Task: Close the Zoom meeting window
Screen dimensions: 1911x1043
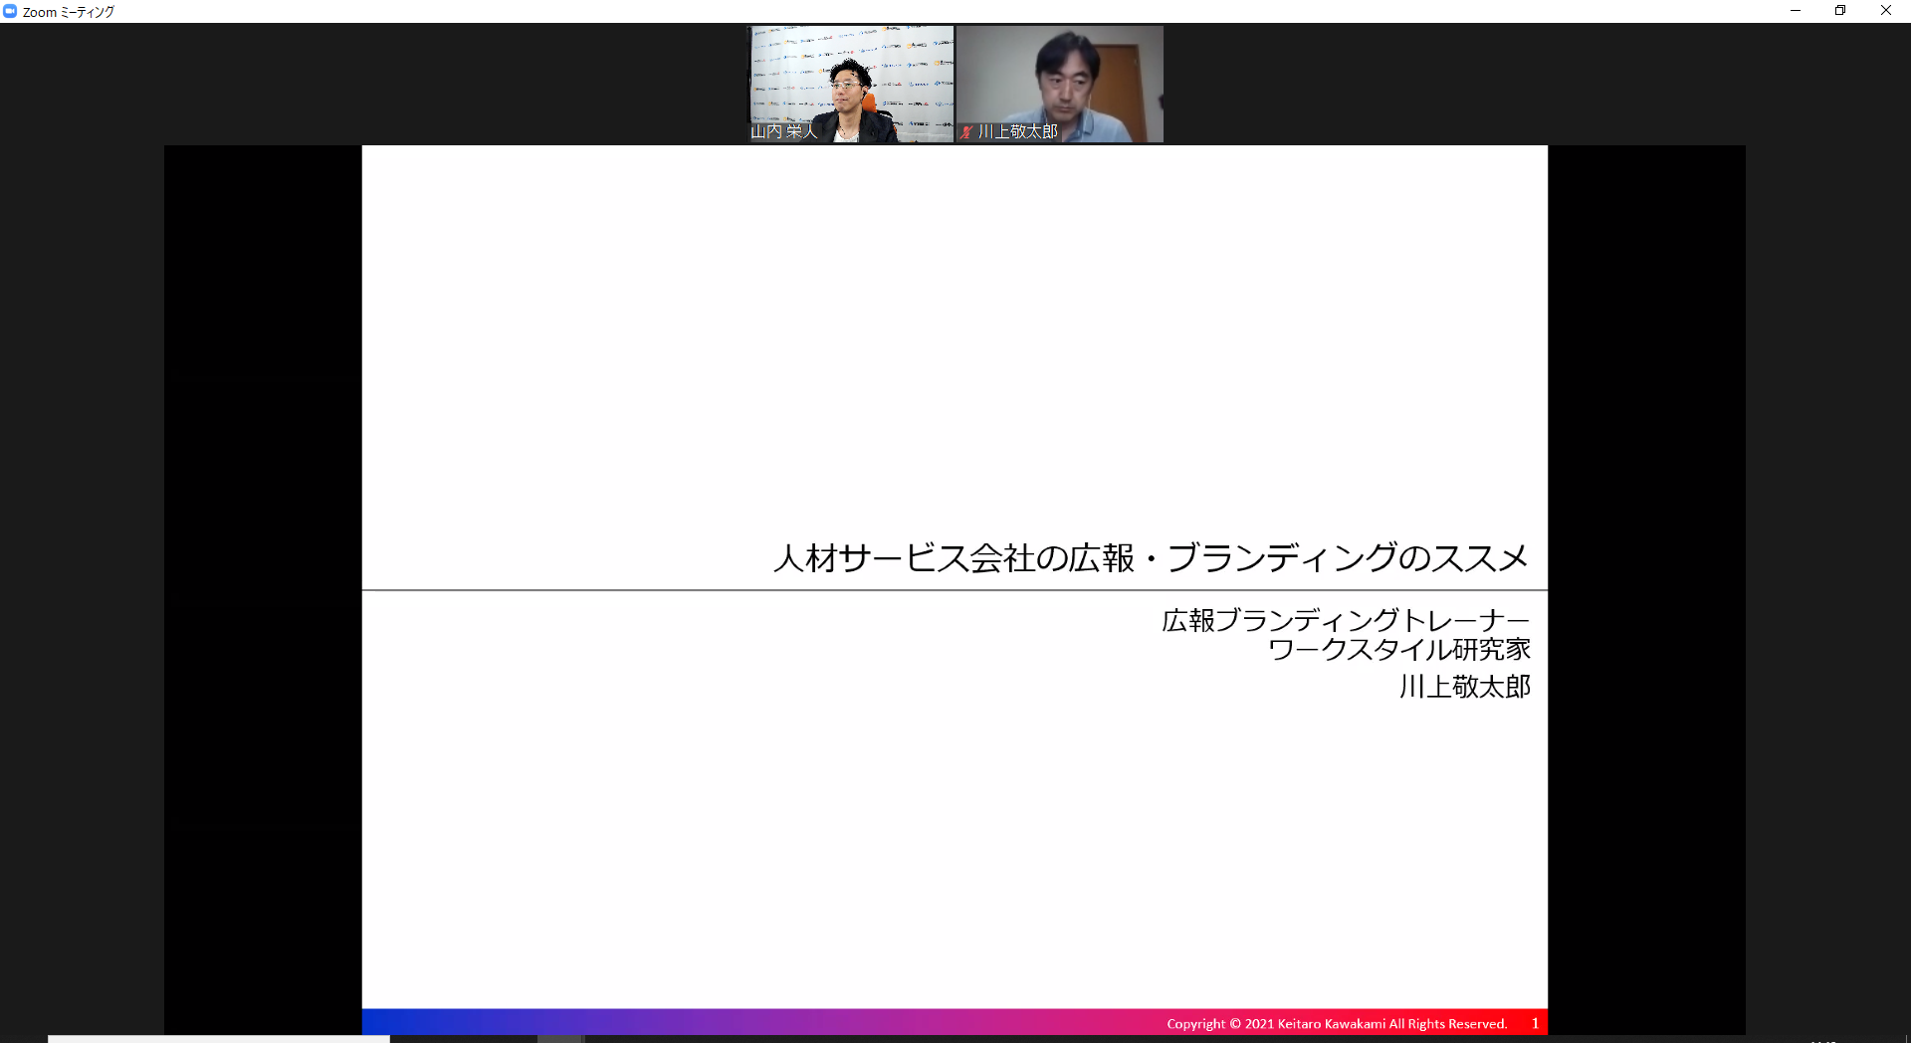Action: [x=1886, y=11]
